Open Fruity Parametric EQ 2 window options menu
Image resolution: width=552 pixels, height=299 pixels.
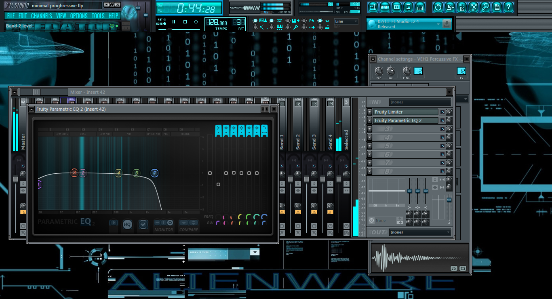pos(31,109)
